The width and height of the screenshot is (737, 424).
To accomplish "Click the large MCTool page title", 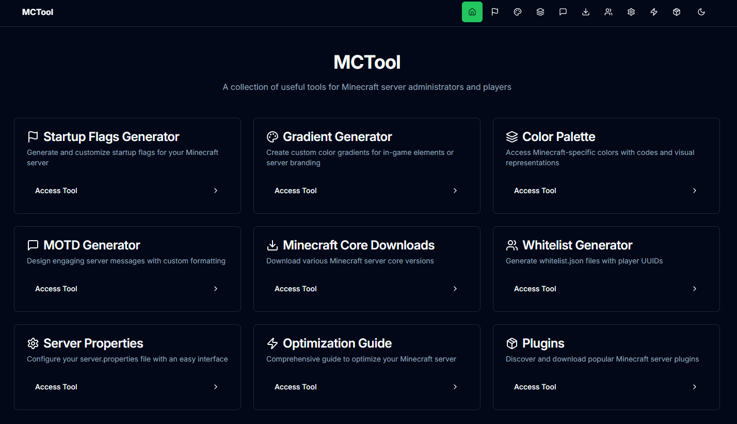I will click(367, 62).
